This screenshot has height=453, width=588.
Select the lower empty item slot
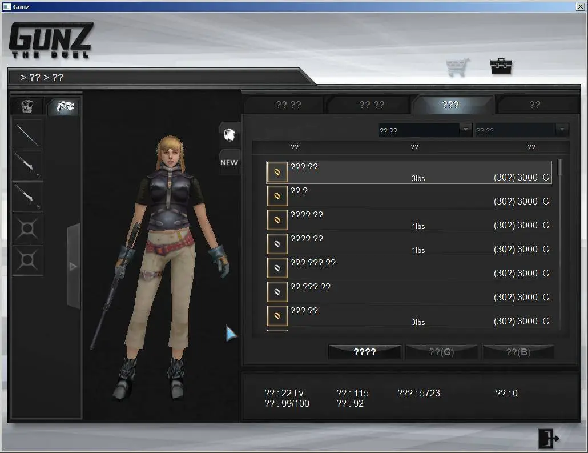click(27, 260)
